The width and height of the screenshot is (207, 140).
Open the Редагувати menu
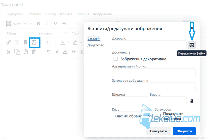click(15, 14)
